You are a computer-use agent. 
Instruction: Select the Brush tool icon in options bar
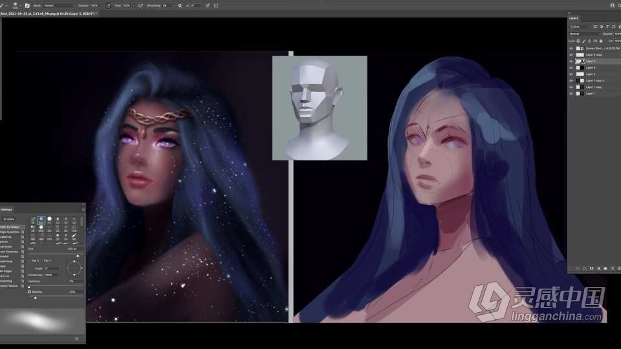[x=2, y=6]
